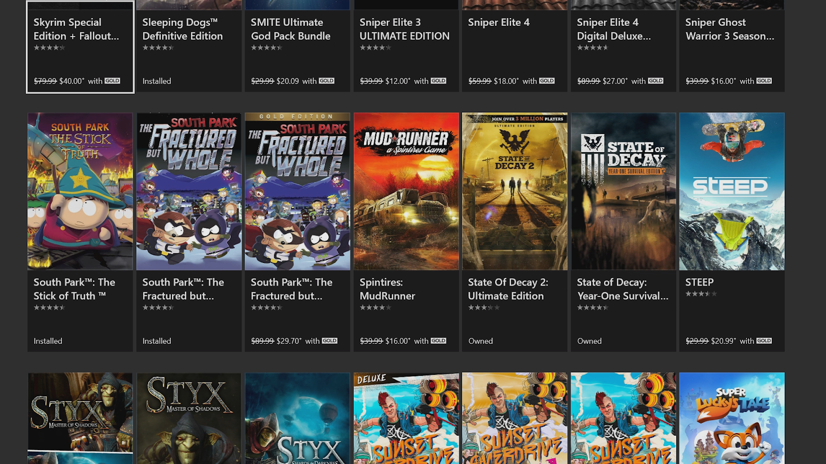Image resolution: width=826 pixels, height=464 pixels.
Task: Click "Installed" under Fractured But Whole
Action: [157, 341]
